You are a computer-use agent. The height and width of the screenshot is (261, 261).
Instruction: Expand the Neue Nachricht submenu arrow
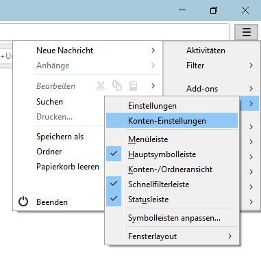[x=153, y=51]
